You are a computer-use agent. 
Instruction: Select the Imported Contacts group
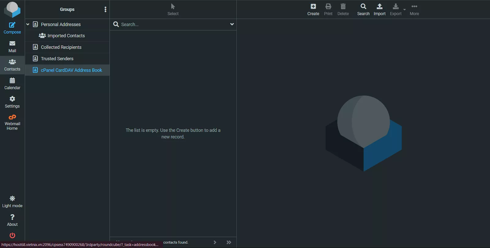(x=66, y=36)
